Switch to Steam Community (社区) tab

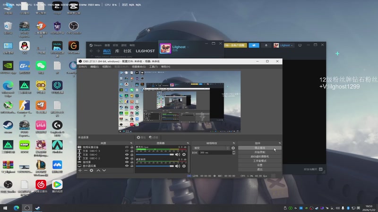tap(127, 51)
